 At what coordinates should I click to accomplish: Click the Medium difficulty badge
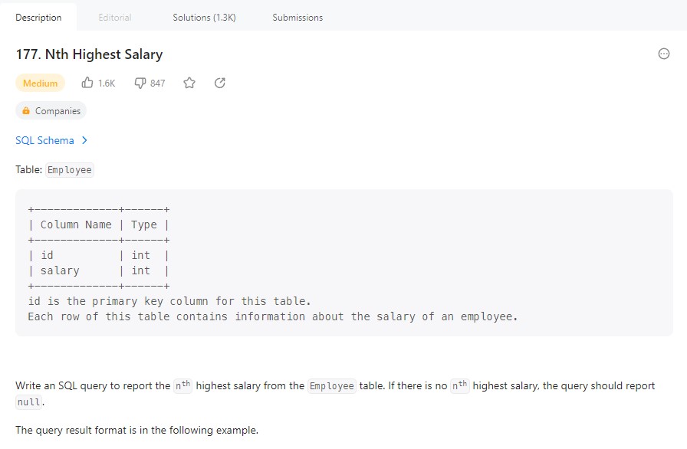[x=40, y=83]
